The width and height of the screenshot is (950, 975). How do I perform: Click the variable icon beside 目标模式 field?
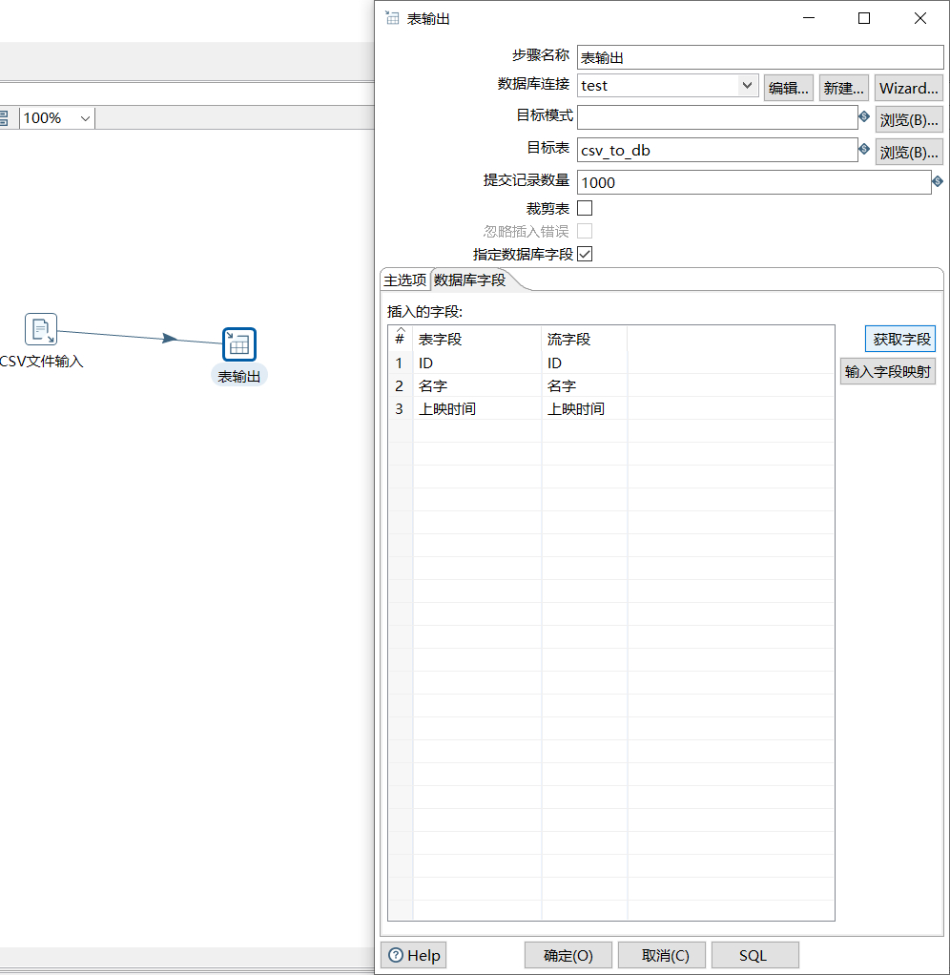864,117
